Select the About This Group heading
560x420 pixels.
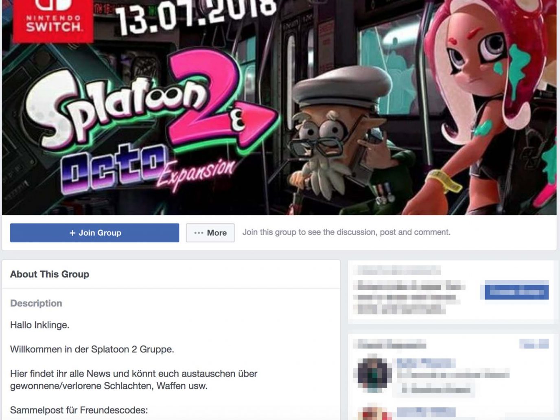coord(50,274)
